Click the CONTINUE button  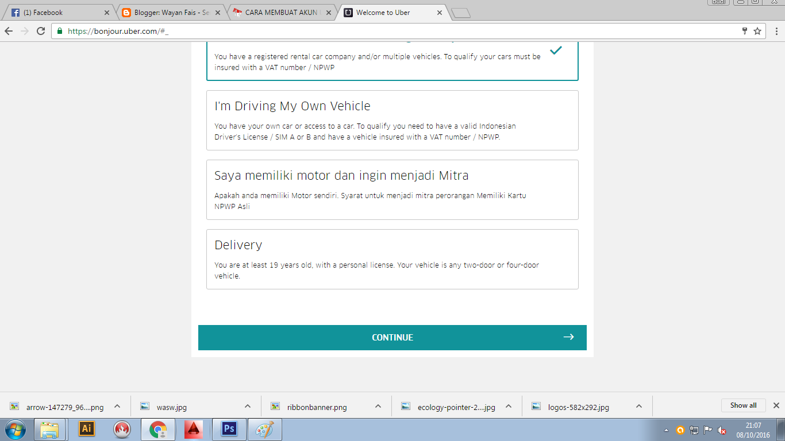click(392, 338)
